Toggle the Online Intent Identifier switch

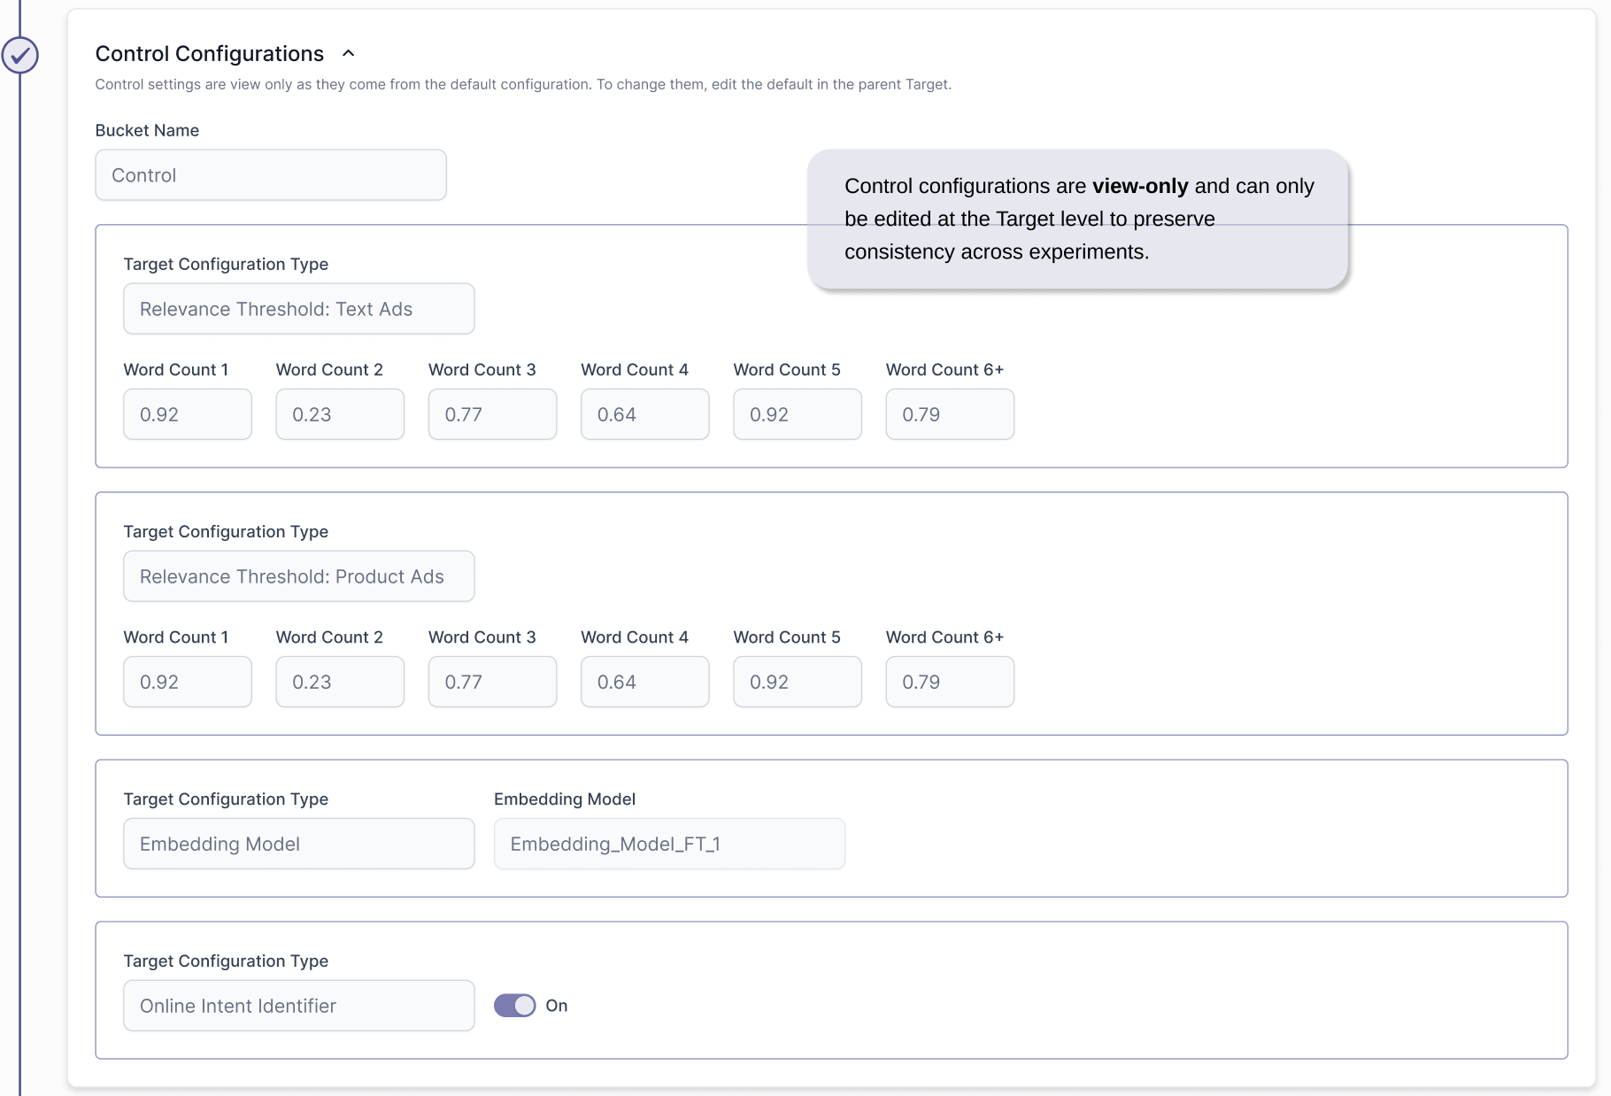click(x=514, y=1006)
